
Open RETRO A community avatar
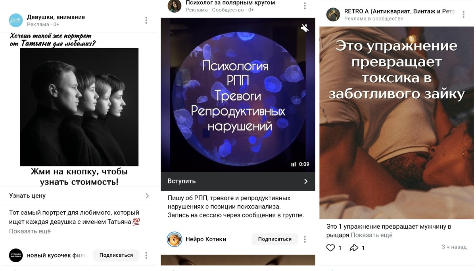(333, 15)
